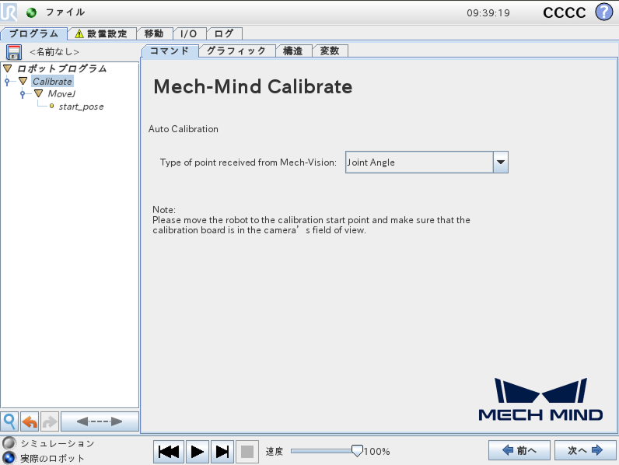
Task: Click the 09:39:19 clock display
Action: pos(488,13)
